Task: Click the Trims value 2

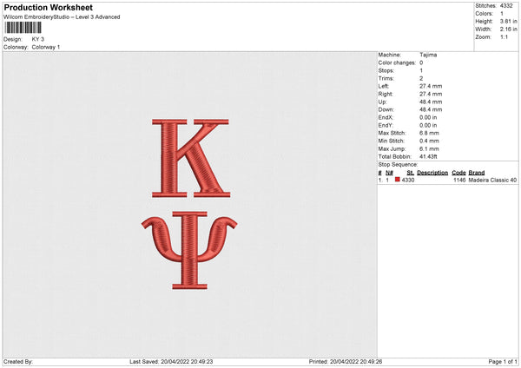Action: click(421, 78)
